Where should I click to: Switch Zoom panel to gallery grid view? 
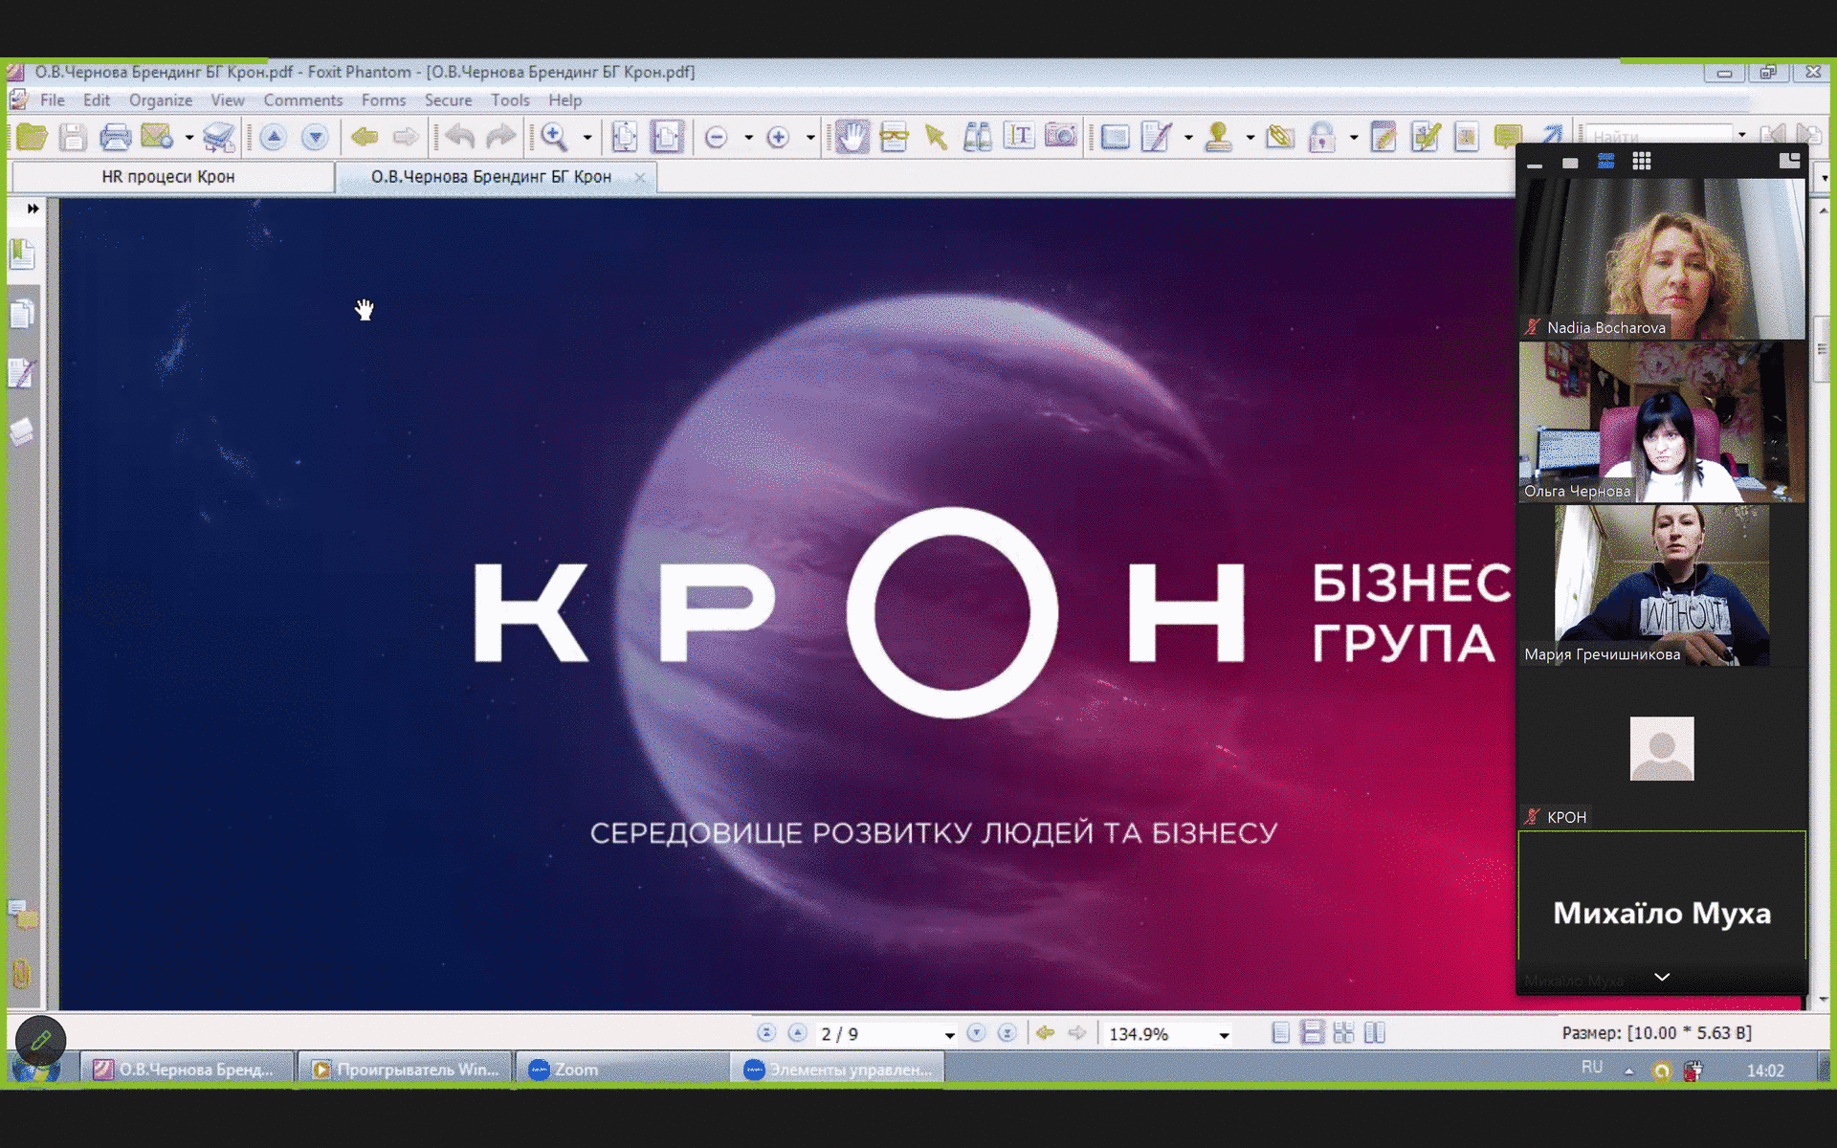(1642, 162)
